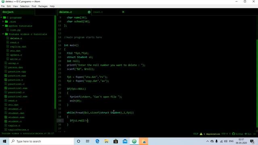Open the Mail app from the taskbar
Viewport: 258px width, 145px height.
[x=125, y=141]
